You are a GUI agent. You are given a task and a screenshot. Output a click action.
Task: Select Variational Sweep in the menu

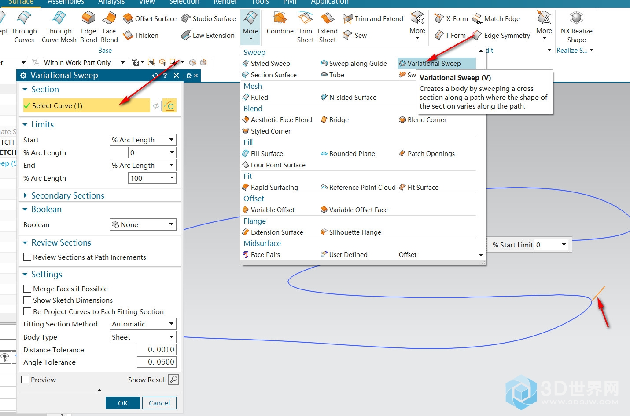(x=436, y=64)
